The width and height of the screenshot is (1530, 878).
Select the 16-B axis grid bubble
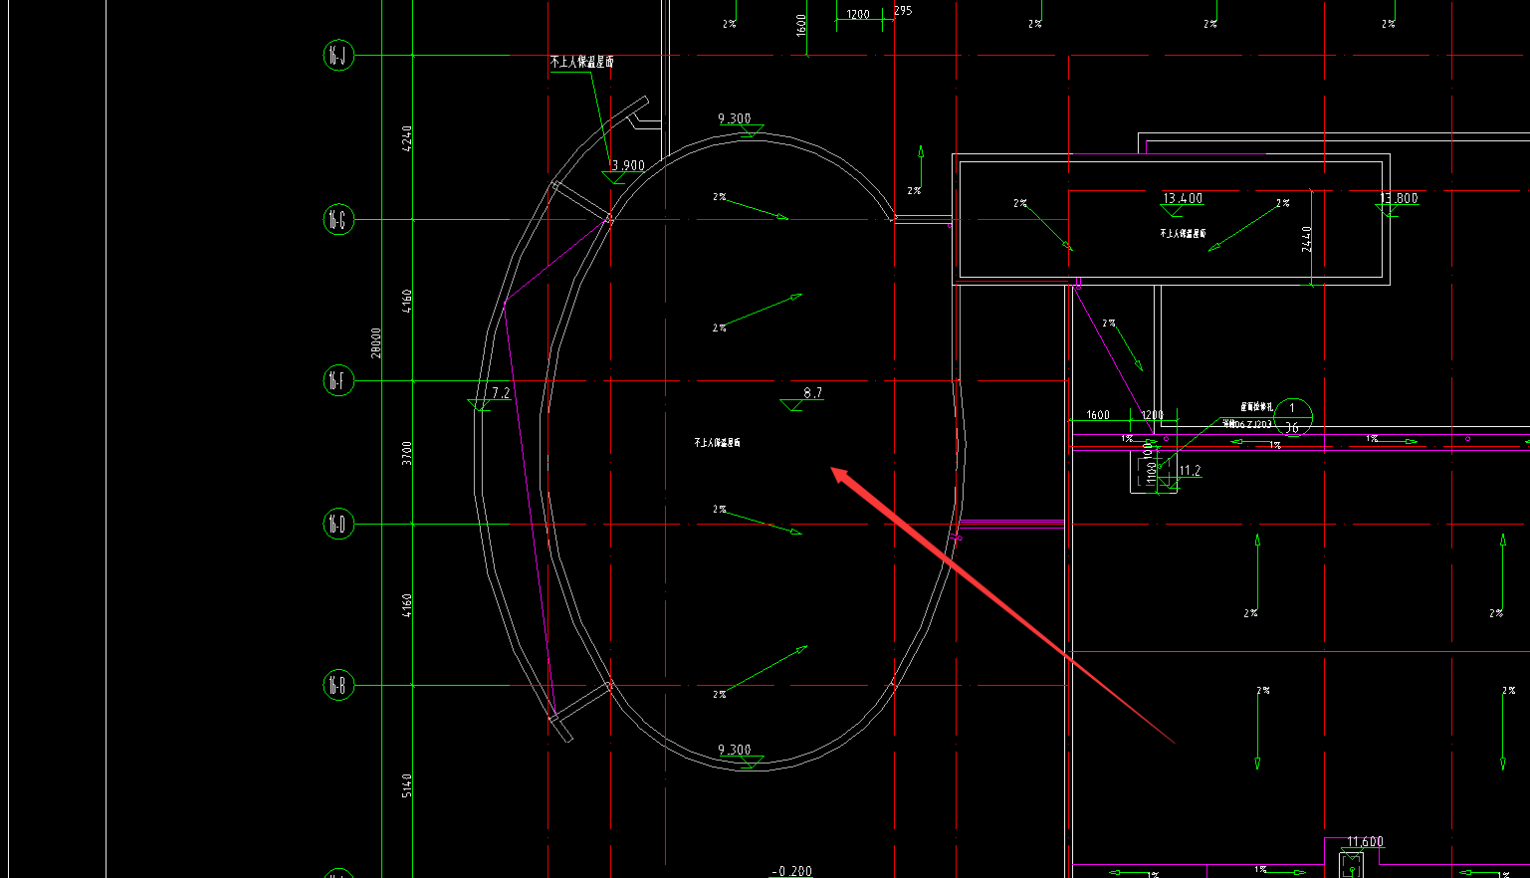coord(338,685)
